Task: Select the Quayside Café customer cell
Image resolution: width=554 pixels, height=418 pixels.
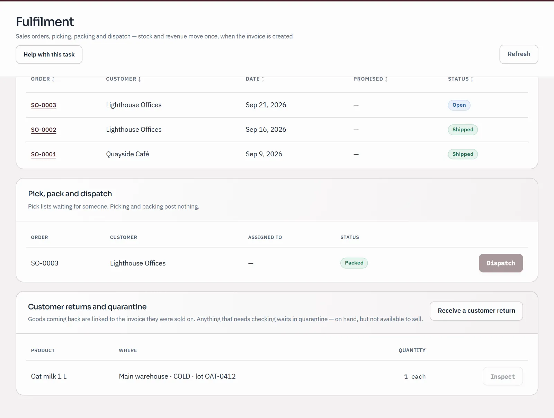Action: (x=127, y=154)
